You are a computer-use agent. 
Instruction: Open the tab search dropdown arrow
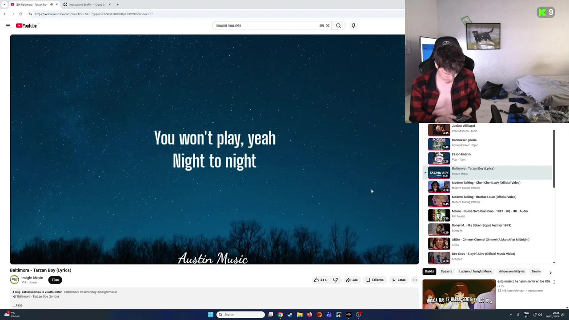[5, 4]
